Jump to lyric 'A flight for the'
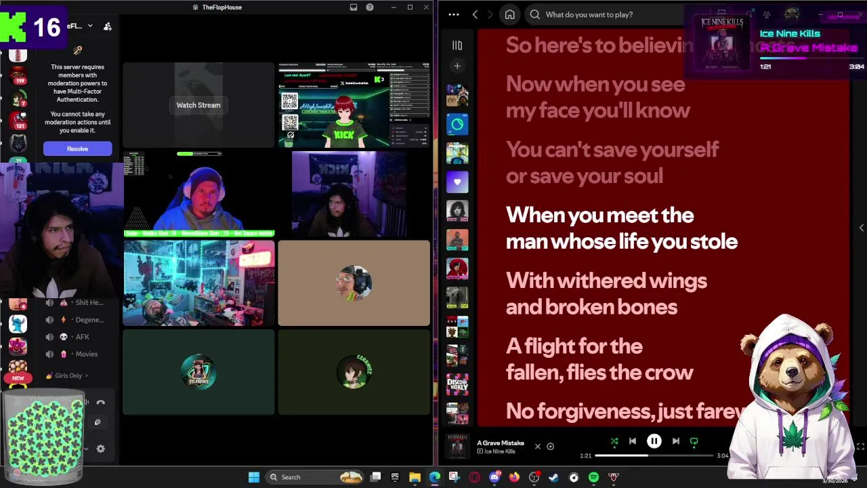Viewport: 867px width, 488px height. (574, 346)
